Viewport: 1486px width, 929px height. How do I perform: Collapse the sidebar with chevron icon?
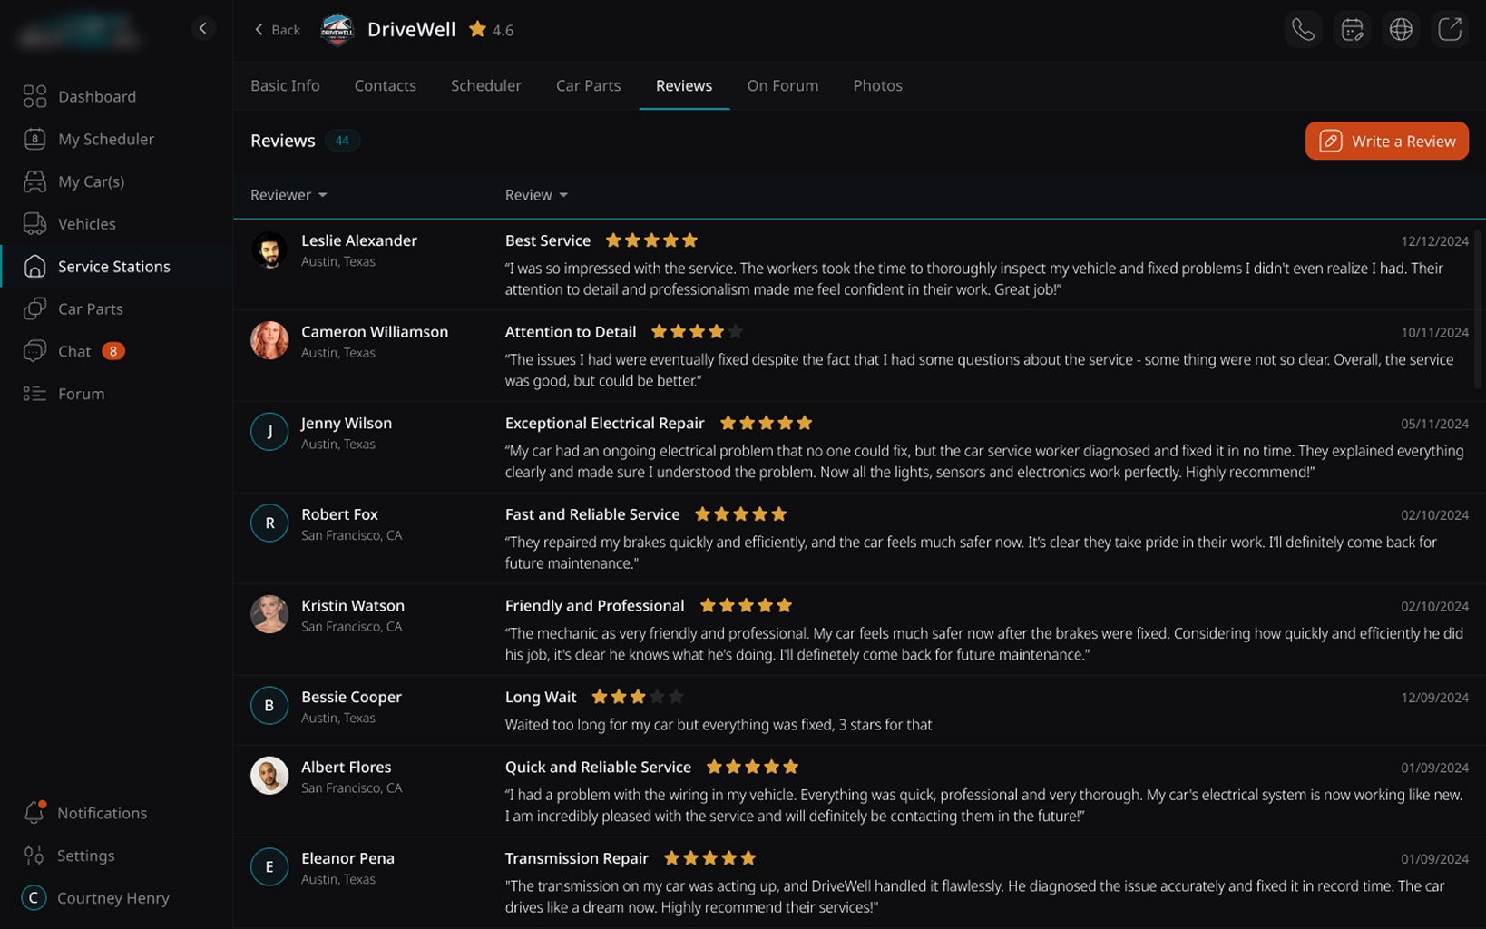tap(202, 29)
